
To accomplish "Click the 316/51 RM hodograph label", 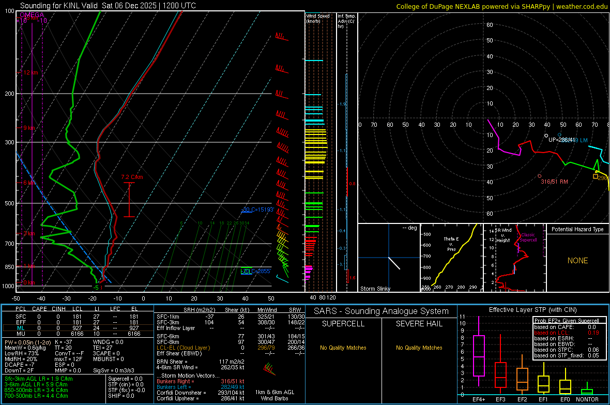I will 554,182.
